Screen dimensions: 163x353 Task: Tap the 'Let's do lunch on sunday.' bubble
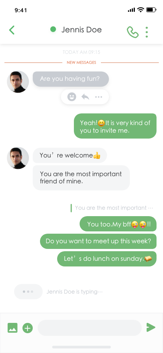pyautogui.click(x=107, y=259)
